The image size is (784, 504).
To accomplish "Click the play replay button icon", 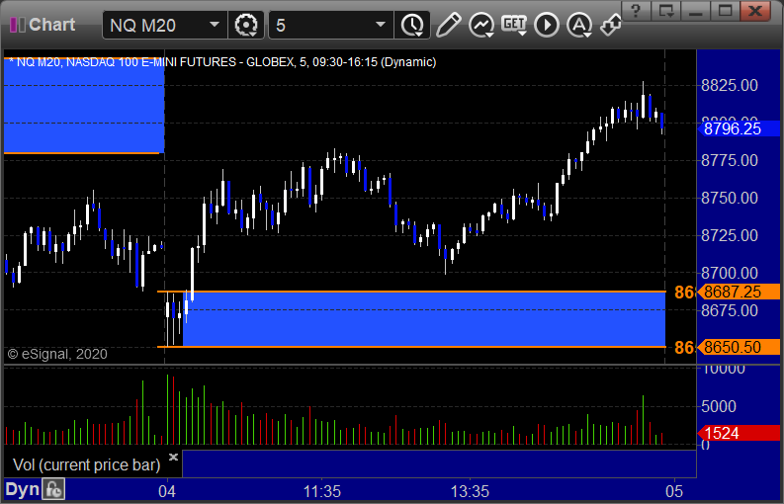I will pyautogui.click(x=546, y=25).
